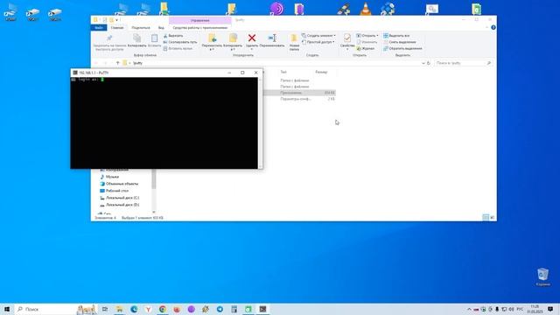Click the red Delete (Удалить) icon in the Explorer ribbon
Screen dimensions: 560x315
pyautogui.click(x=252, y=38)
